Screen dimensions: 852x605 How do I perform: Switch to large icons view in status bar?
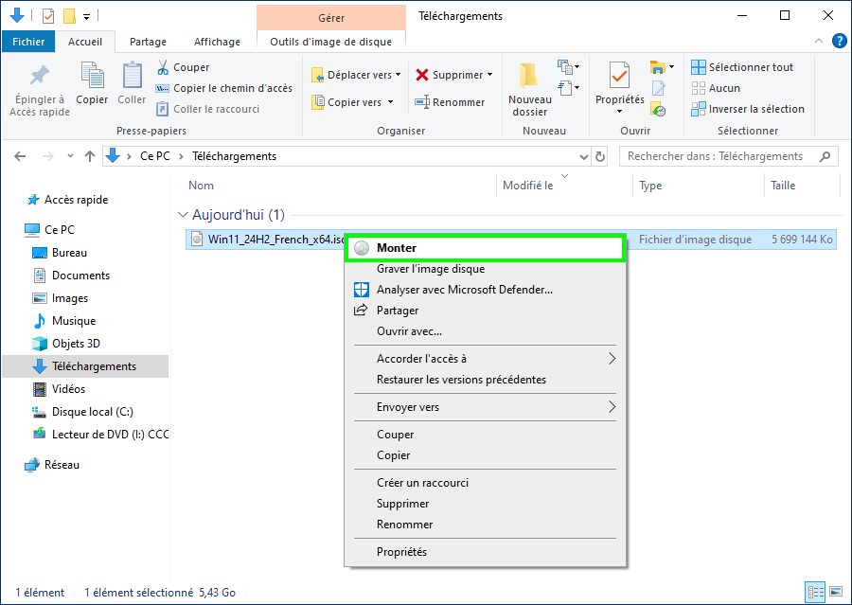click(836, 593)
